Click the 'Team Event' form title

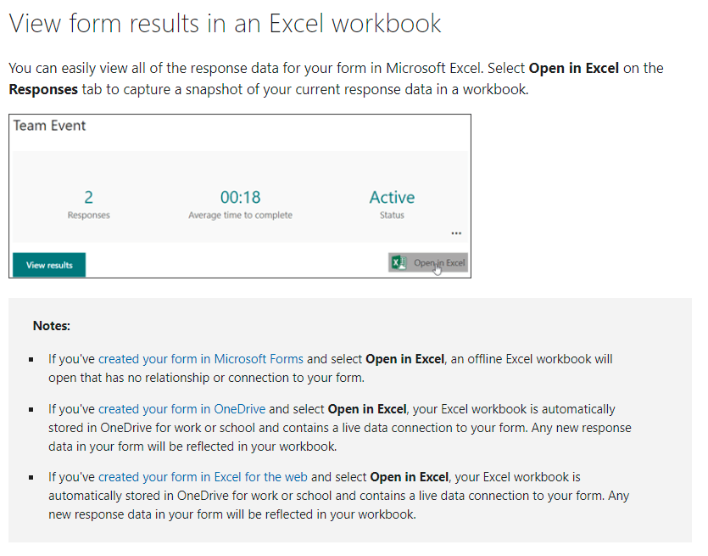coord(49,126)
